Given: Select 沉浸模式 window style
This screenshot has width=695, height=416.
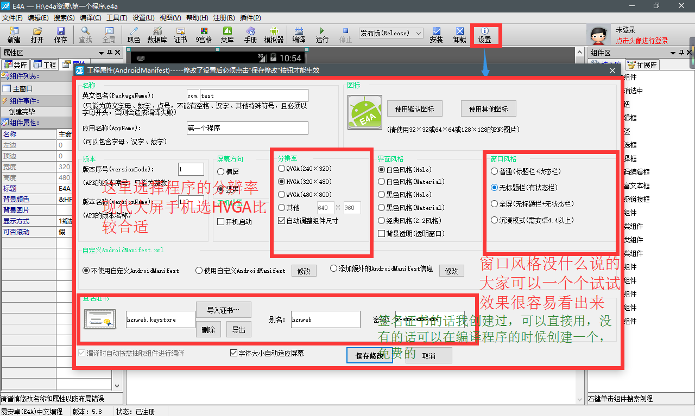Looking at the screenshot, I should coord(494,220).
